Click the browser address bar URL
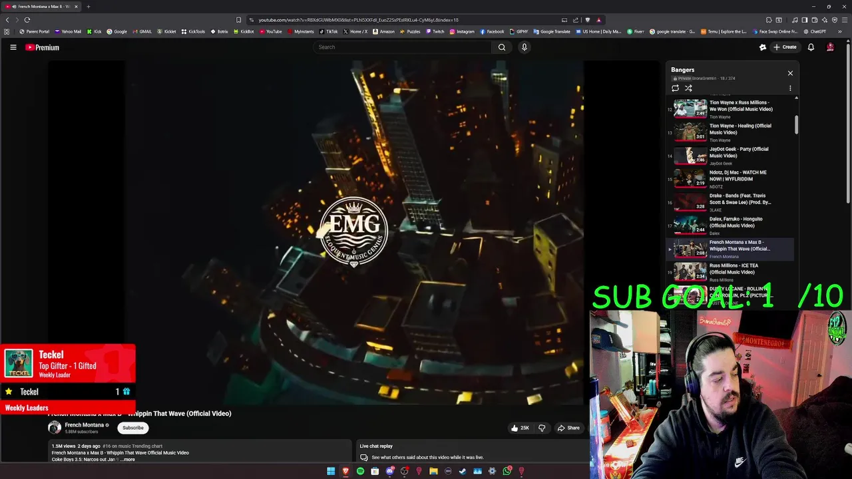Screen dimensions: 852x479 (x=358, y=20)
